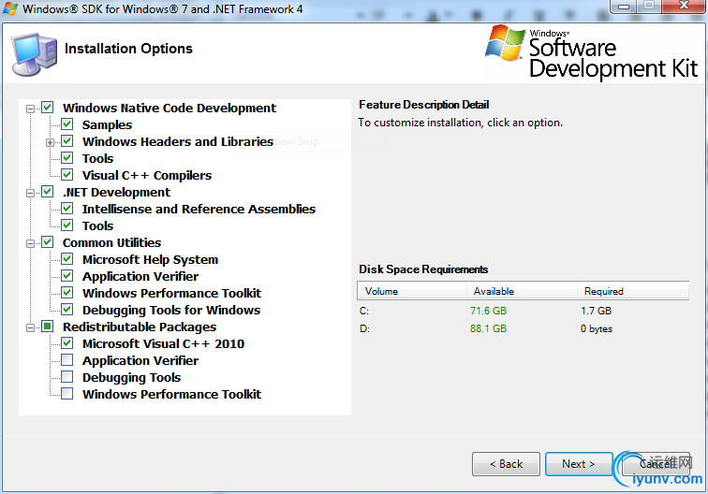Select the Debugging Tools for Windows label

point(171,311)
